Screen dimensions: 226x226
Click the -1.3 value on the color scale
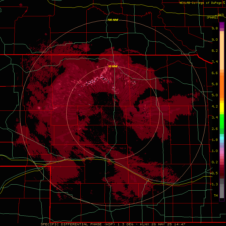(214, 184)
